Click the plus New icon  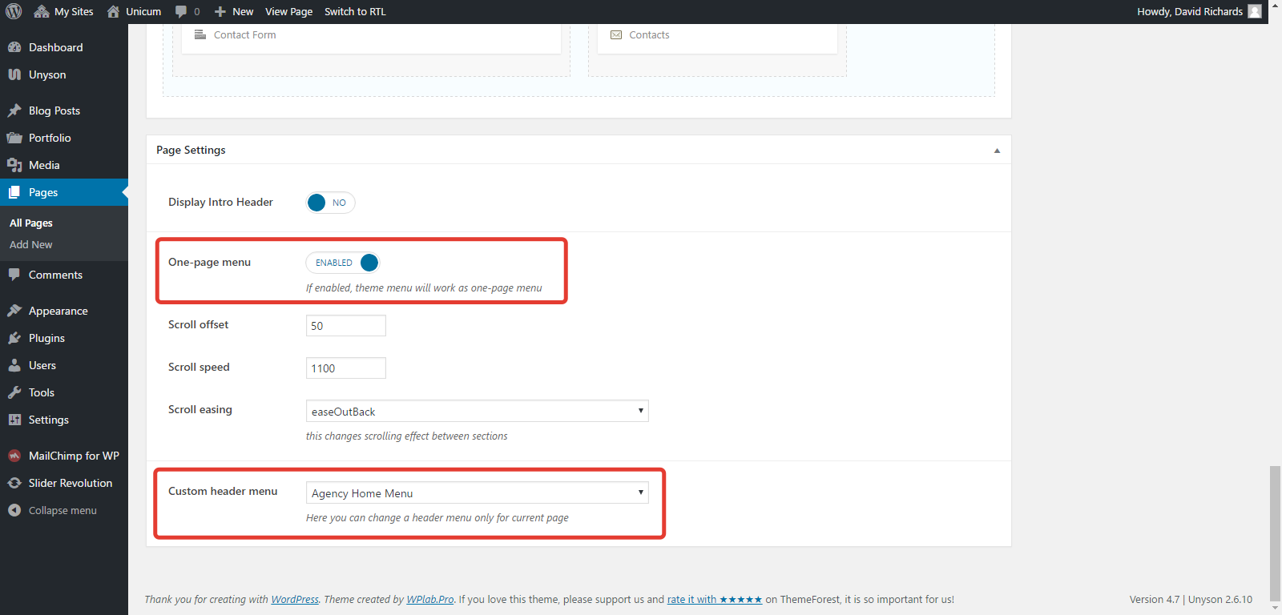pyautogui.click(x=220, y=11)
